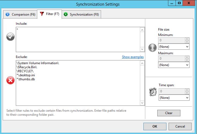Open the Time span unit dropdown
Screen dimensions: 197x134
174,98
